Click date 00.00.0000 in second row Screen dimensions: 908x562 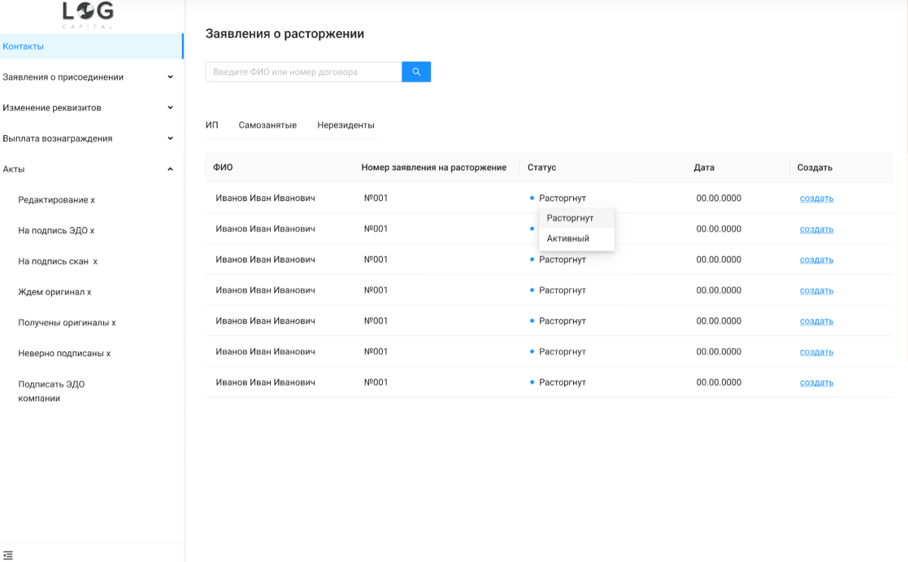click(x=719, y=229)
